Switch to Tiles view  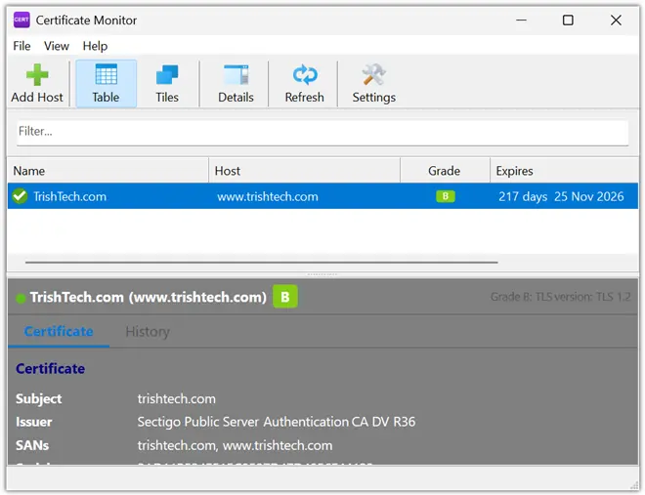click(x=167, y=84)
